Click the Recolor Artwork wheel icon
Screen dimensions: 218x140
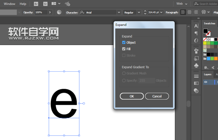(x=59, y=12)
